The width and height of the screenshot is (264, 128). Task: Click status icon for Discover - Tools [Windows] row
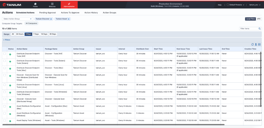tap(10, 92)
